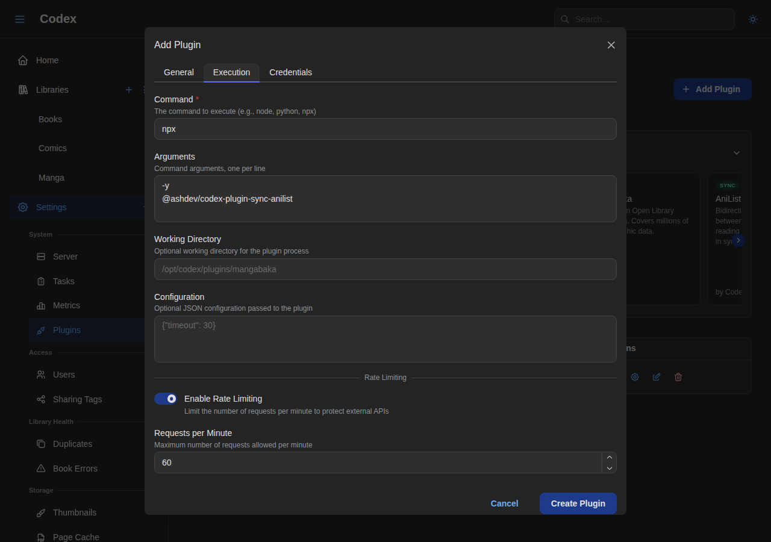Open the Metrics chart icon in sidebar
This screenshot has width=771, height=542.
click(x=40, y=305)
